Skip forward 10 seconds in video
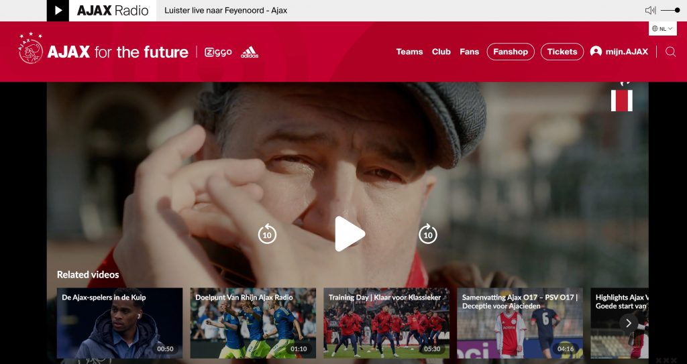This screenshot has height=364, width=687. click(x=427, y=235)
